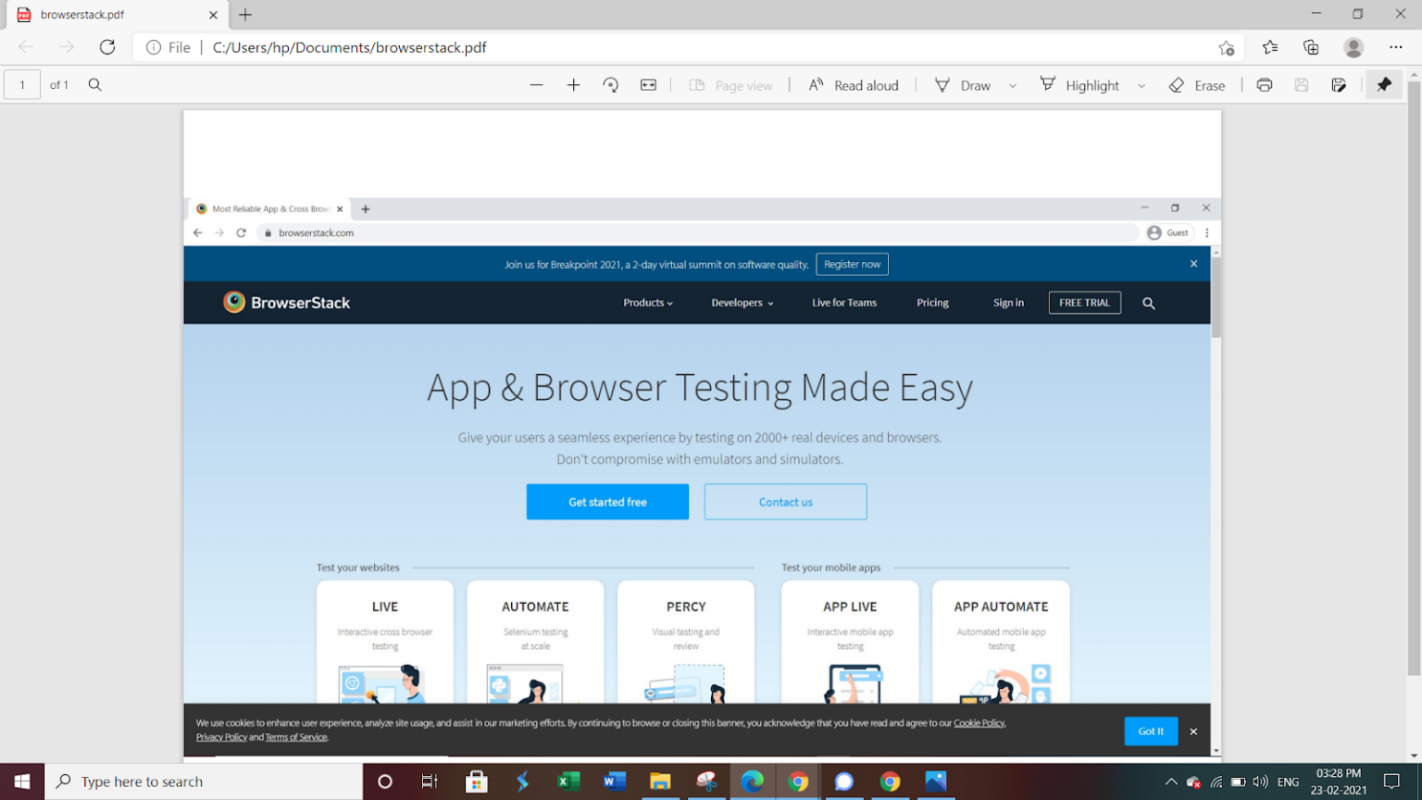Open the Products dropdown on BrowserStack navbar
This screenshot has height=800, width=1422.
647,303
